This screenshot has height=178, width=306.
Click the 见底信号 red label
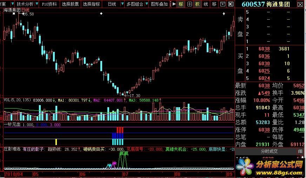click(135, 149)
